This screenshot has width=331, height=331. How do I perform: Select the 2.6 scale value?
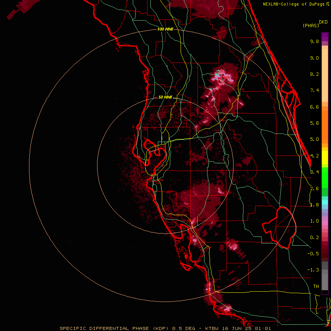(x=314, y=189)
